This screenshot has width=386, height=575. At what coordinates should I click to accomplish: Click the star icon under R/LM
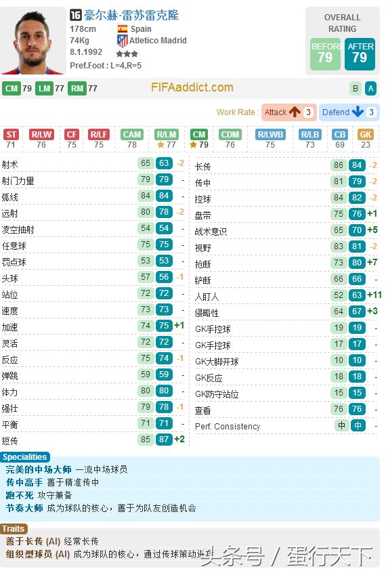pos(160,145)
